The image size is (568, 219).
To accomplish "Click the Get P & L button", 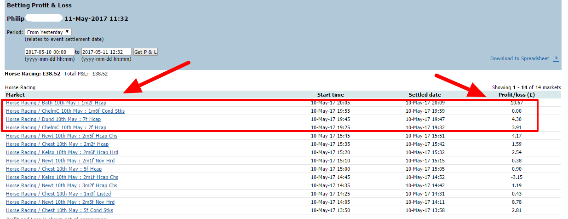I will [x=145, y=52].
